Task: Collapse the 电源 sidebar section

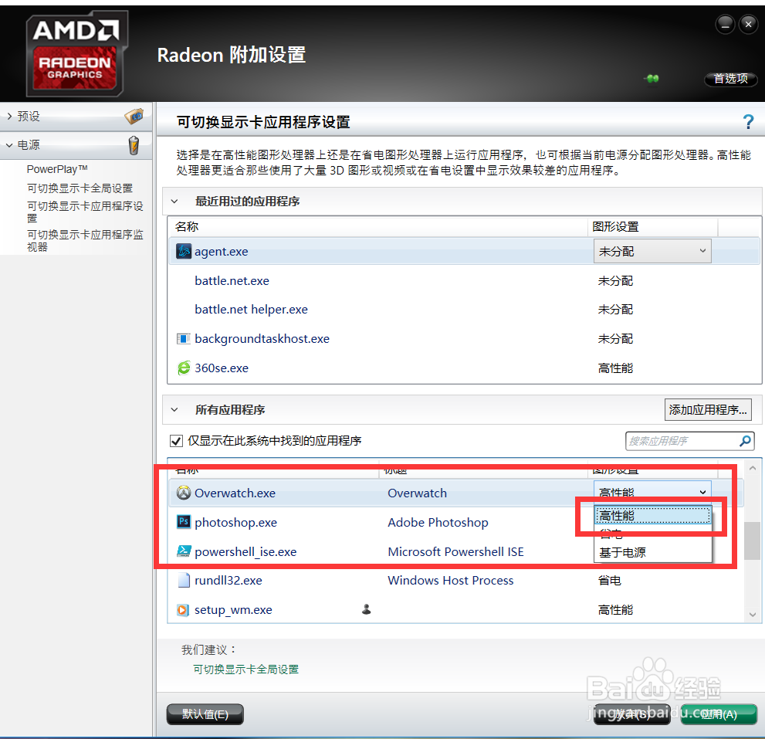Action: point(9,145)
